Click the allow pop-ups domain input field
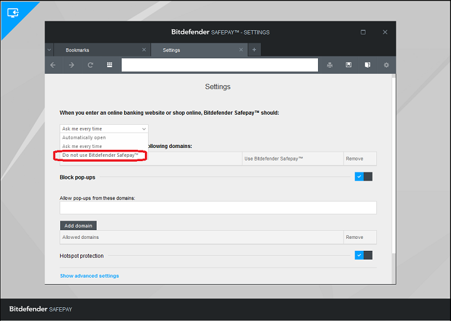451x321 pixels. 218,208
